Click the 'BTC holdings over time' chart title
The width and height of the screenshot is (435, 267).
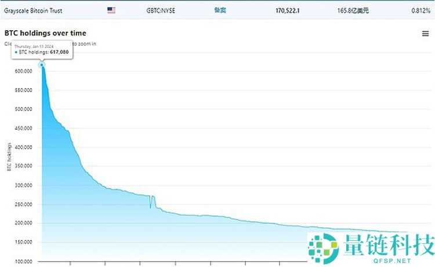(45, 33)
